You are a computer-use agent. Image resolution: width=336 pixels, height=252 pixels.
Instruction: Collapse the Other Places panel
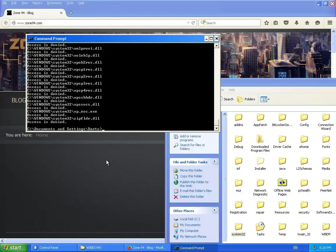pos(214,210)
